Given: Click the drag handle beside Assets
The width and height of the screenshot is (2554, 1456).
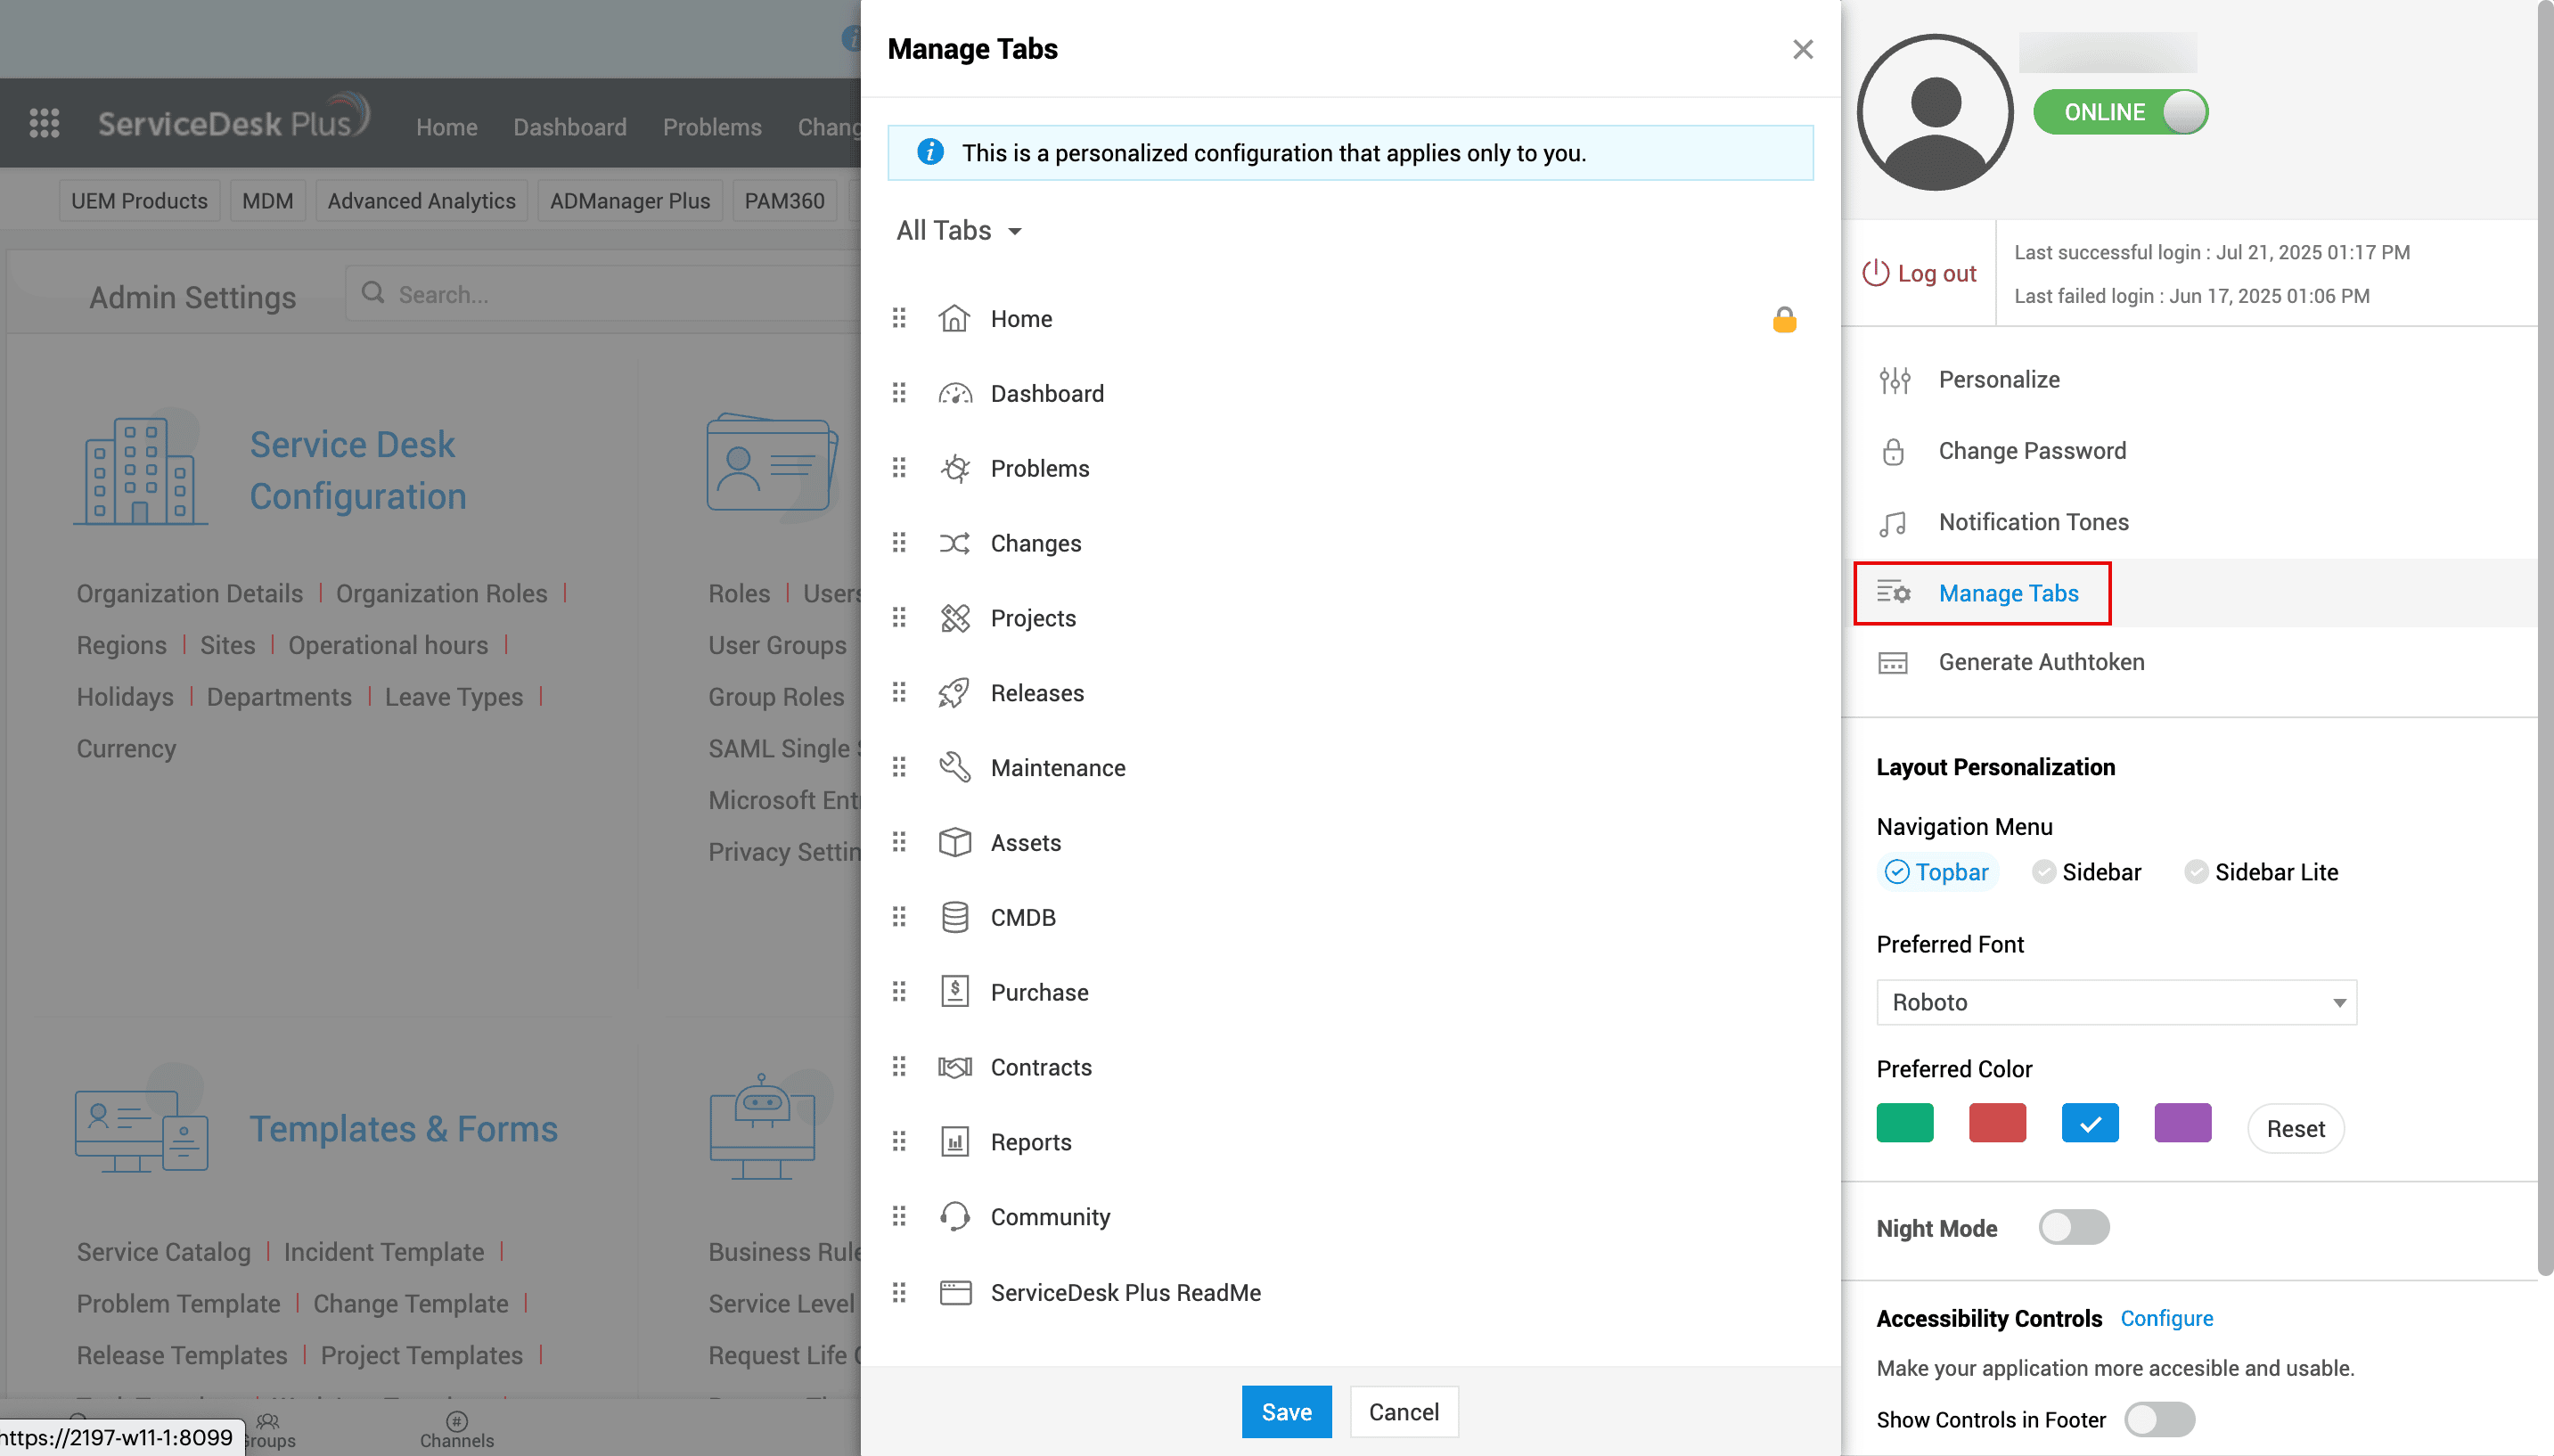Looking at the screenshot, I should pyautogui.click(x=899, y=842).
